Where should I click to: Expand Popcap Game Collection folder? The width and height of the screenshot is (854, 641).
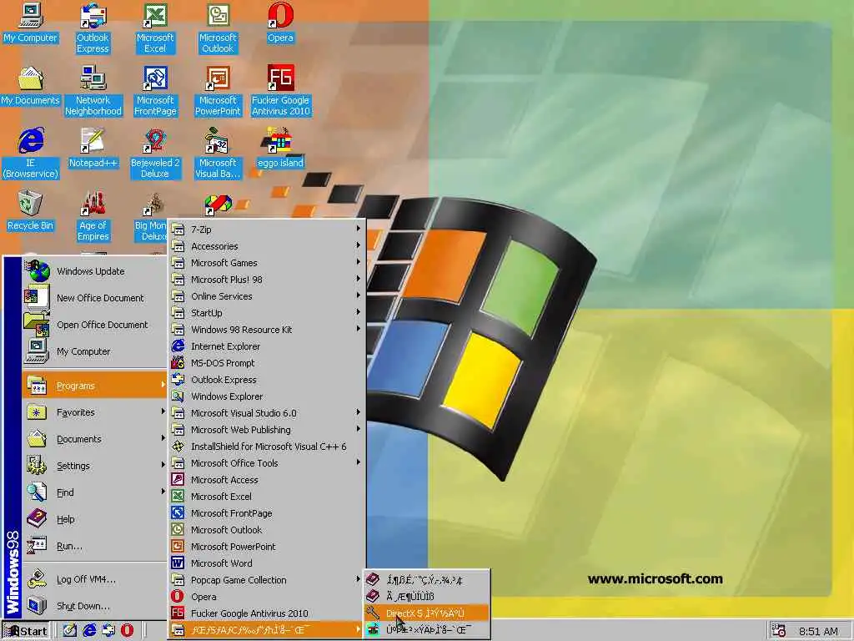pos(267,580)
